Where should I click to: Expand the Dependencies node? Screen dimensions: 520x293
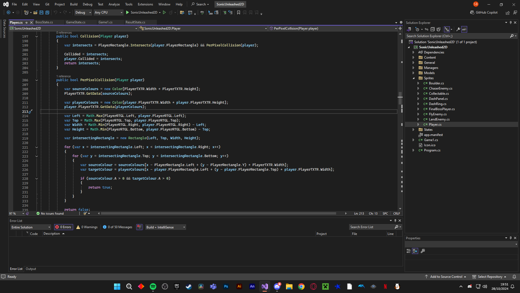(413, 52)
